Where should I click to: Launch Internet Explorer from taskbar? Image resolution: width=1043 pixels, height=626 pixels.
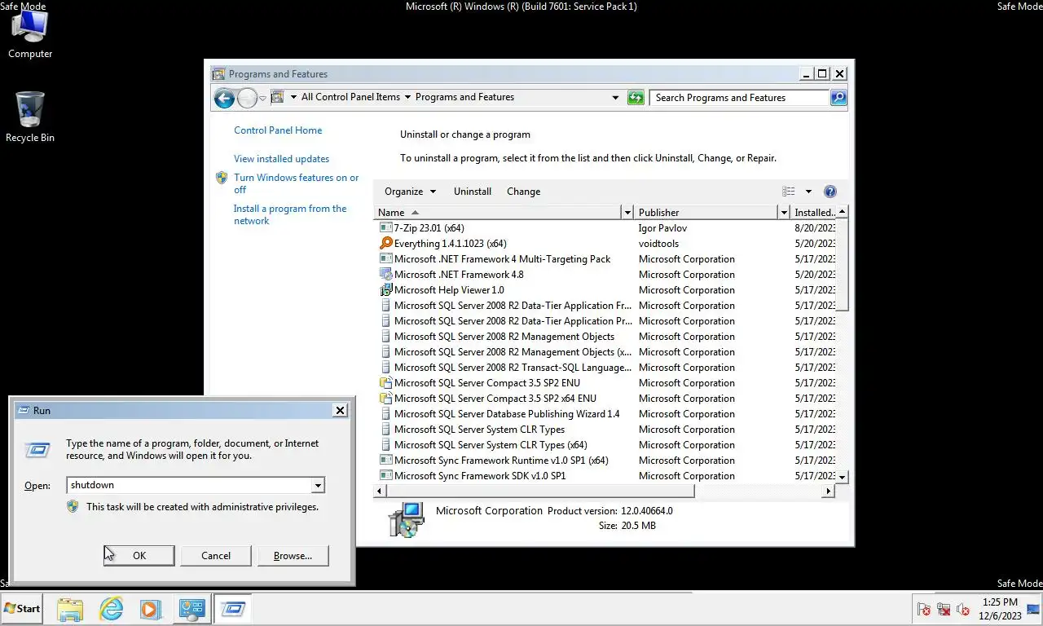pos(111,609)
